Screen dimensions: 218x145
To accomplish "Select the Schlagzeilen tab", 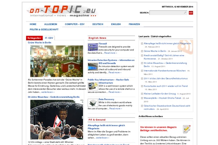I will click(x=34, y=38).
